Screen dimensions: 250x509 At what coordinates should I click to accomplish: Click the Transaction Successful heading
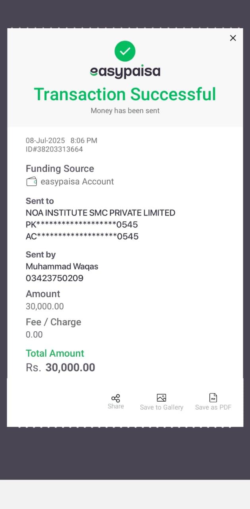pos(125,94)
